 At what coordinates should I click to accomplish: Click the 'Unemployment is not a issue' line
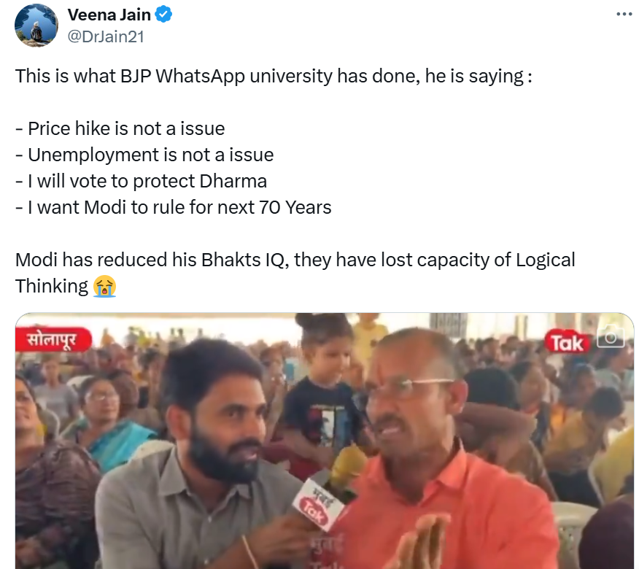pos(144,155)
